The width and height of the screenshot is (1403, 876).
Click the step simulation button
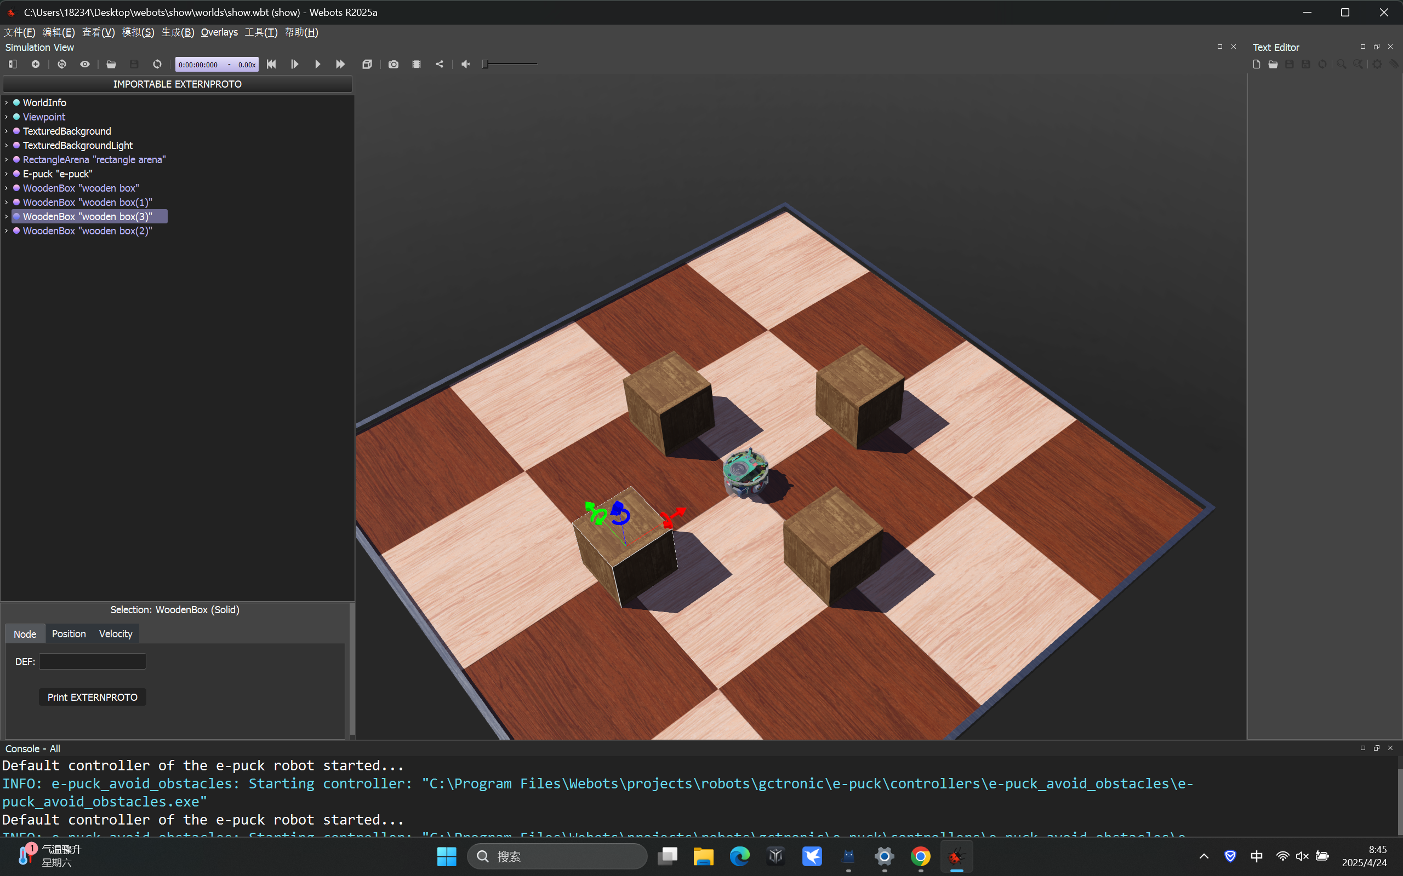point(294,64)
